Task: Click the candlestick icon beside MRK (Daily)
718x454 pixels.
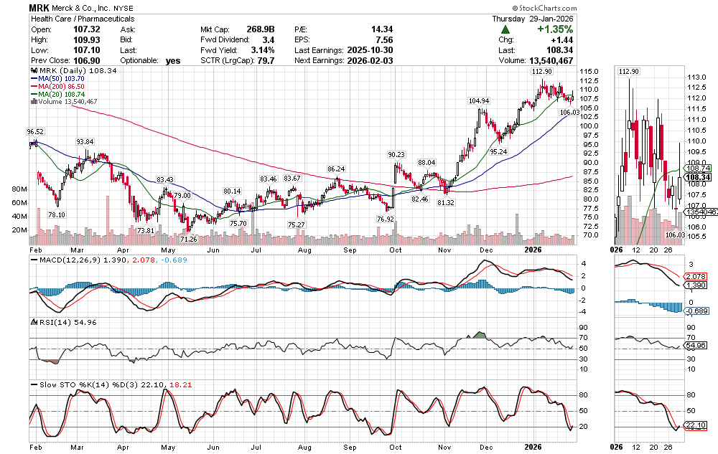Action: 32,72
